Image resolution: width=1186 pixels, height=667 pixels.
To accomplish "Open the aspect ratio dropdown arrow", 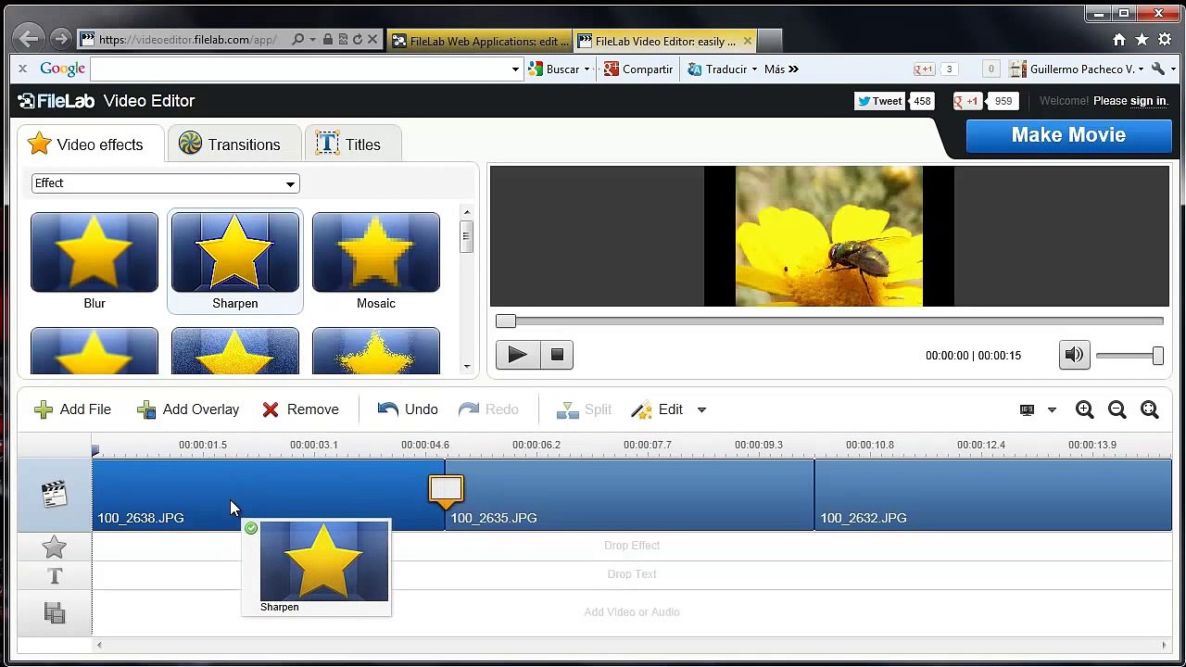I will (x=1052, y=409).
